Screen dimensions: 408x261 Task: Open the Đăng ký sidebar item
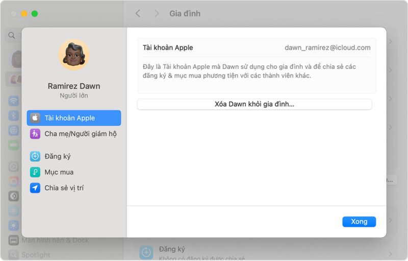[74, 156]
